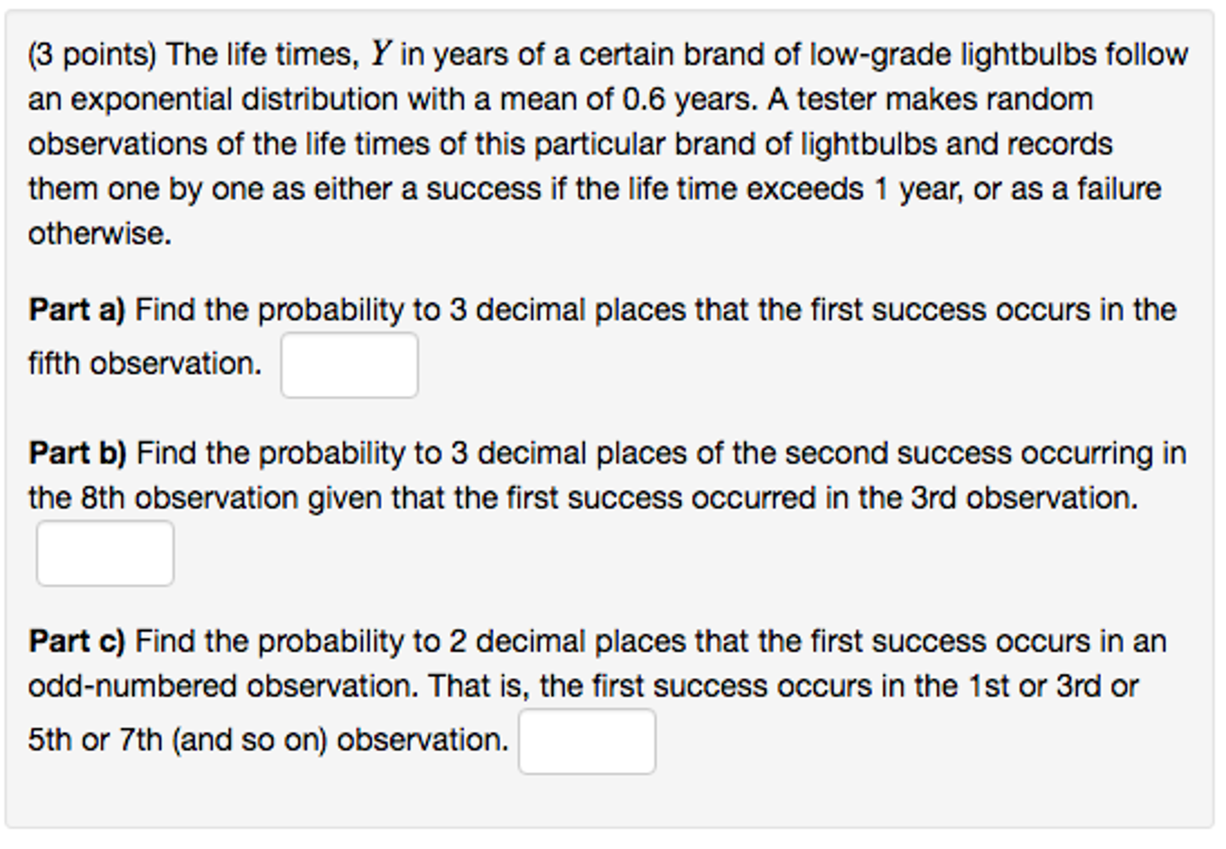Click the word "exponential"
This screenshot has width=1226, height=849.
point(151,99)
